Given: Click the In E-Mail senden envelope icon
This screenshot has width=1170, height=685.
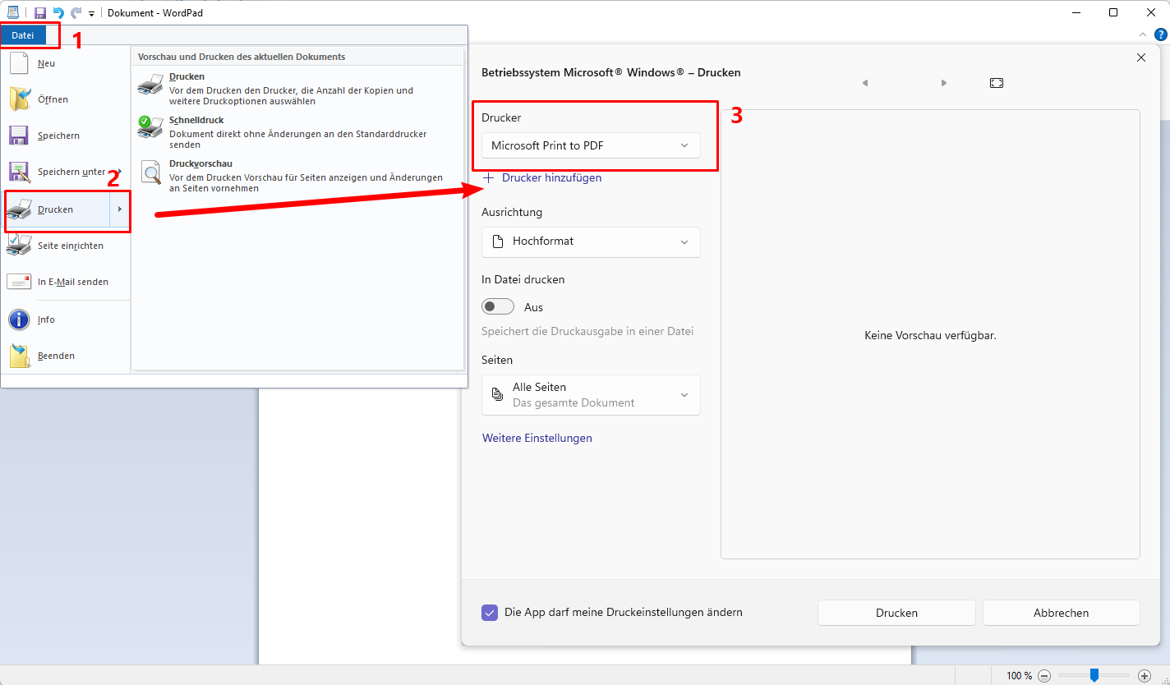Looking at the screenshot, I should [x=19, y=282].
